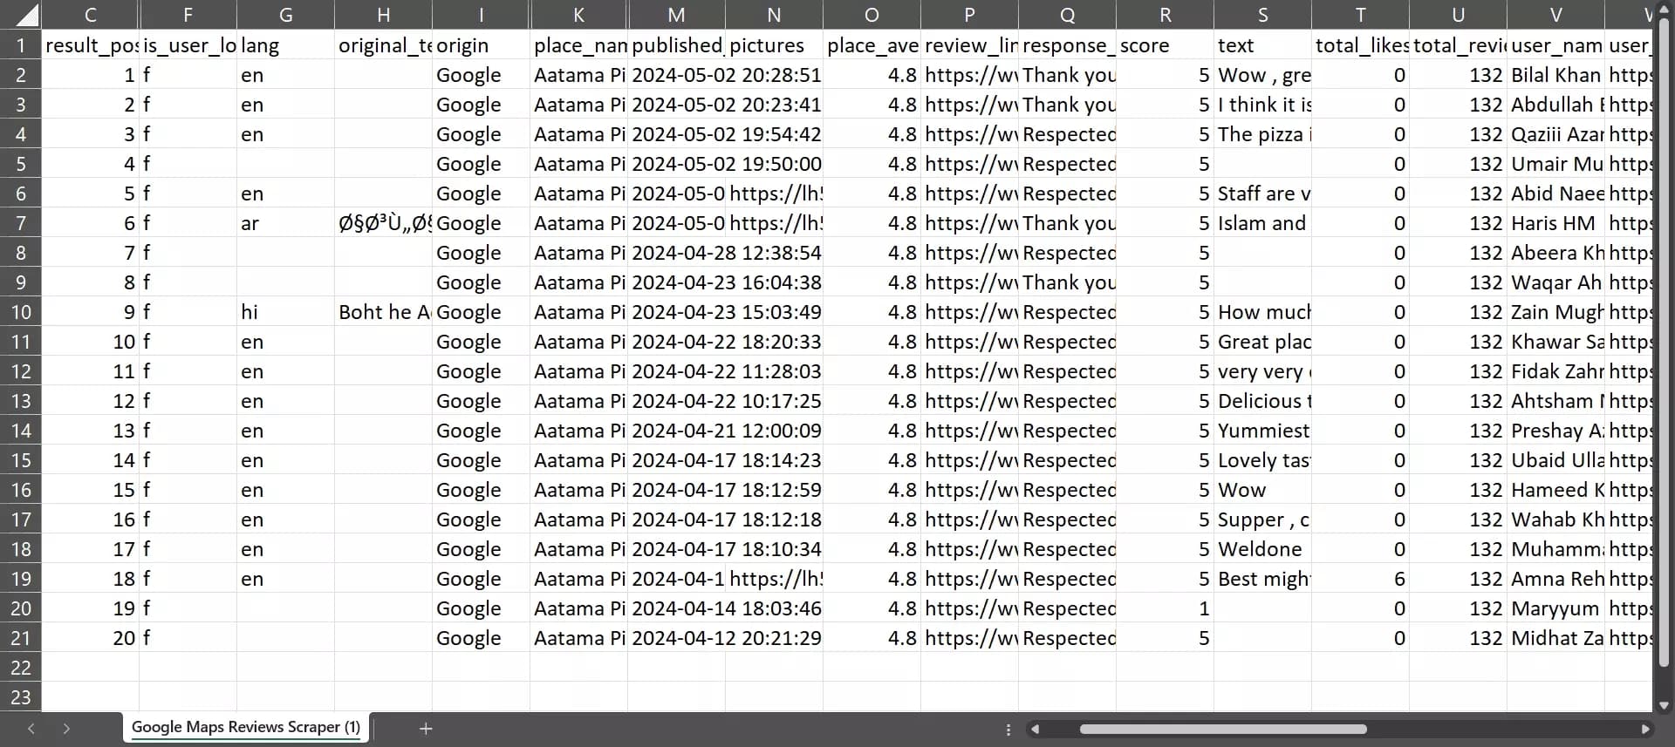Image resolution: width=1675 pixels, height=747 pixels.
Task: Select Amna Reh's total_likes cell showing 6
Action: [x=1360, y=579]
